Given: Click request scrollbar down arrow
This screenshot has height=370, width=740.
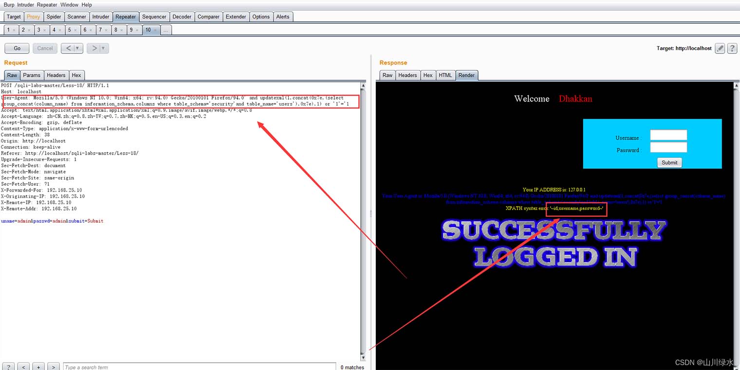Looking at the screenshot, I should pyautogui.click(x=363, y=357).
